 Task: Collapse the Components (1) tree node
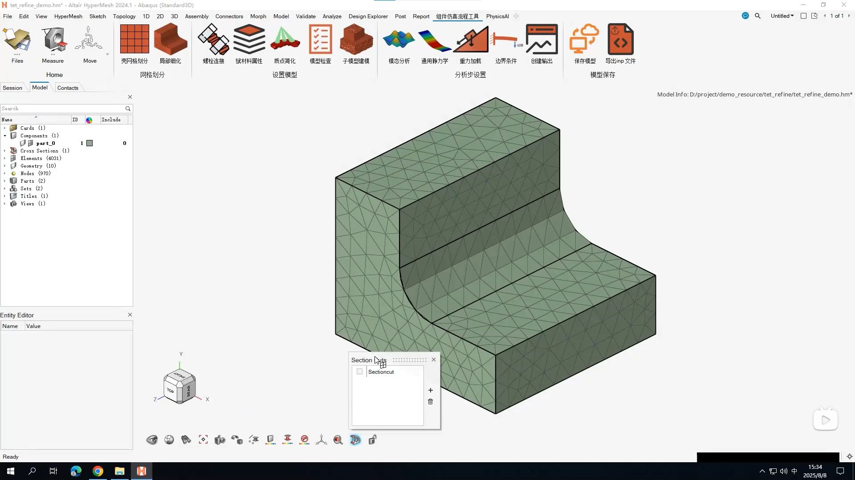click(5, 136)
